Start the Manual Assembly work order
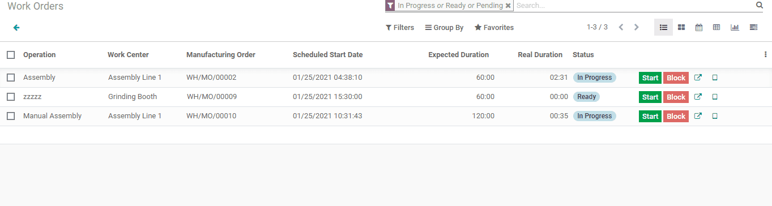 click(x=650, y=116)
